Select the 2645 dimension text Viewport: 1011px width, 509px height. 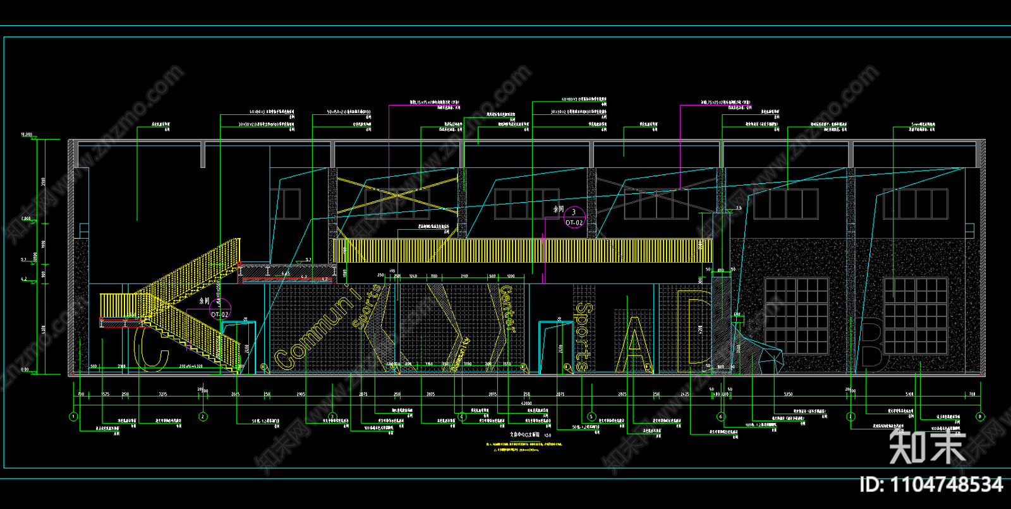[x=236, y=394]
